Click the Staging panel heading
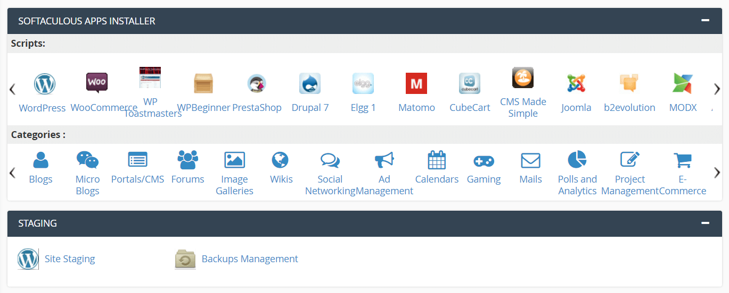This screenshot has width=729, height=293. (x=37, y=223)
